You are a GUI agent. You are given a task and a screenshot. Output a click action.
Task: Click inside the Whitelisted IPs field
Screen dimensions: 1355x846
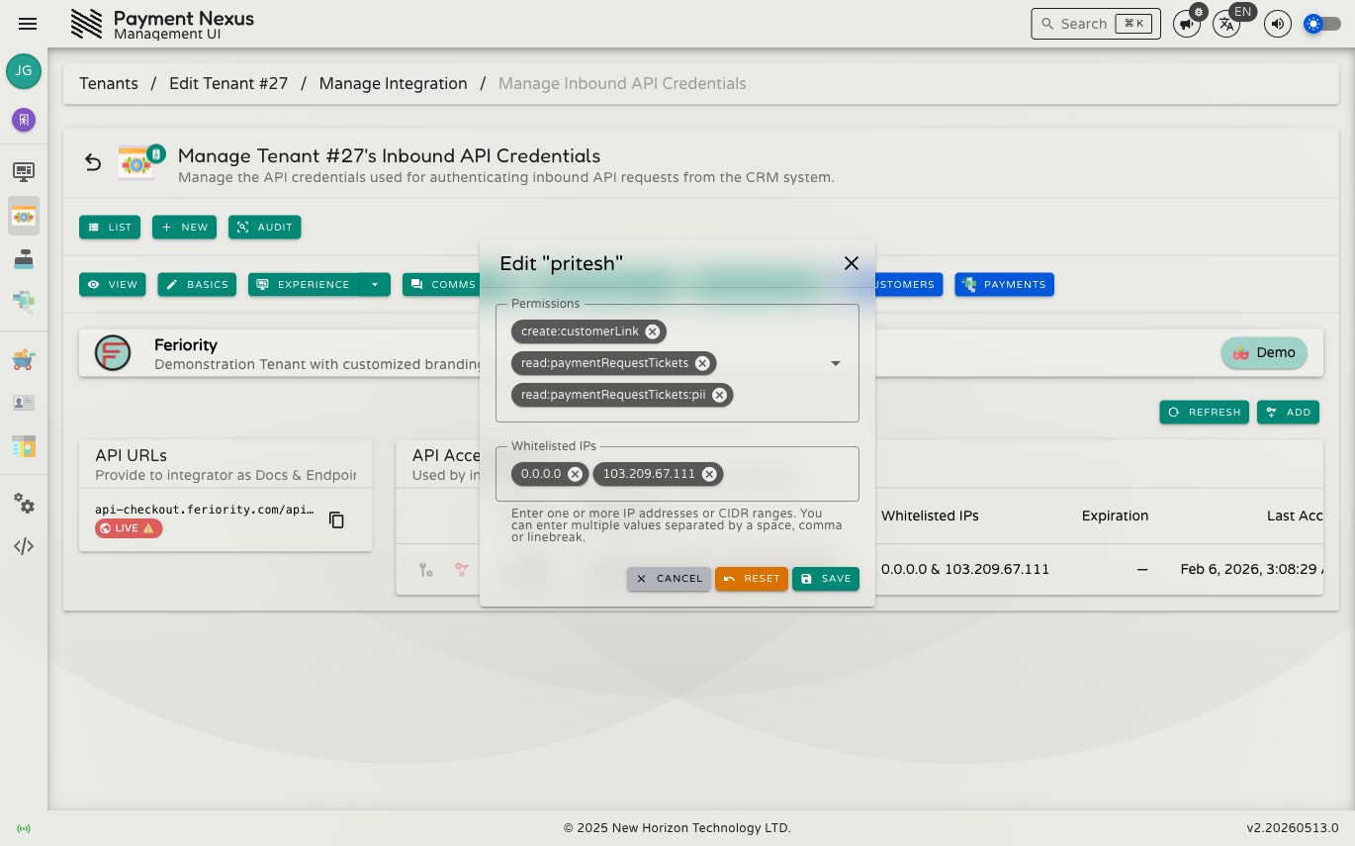[677, 474]
